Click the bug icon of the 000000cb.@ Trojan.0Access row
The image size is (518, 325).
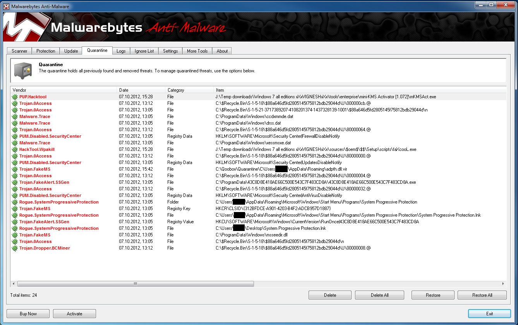[x=15, y=103]
